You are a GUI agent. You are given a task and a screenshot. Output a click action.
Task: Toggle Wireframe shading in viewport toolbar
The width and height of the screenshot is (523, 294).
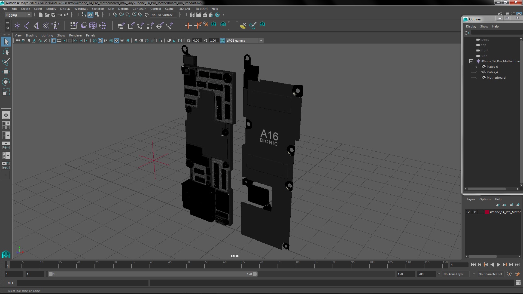(x=95, y=41)
